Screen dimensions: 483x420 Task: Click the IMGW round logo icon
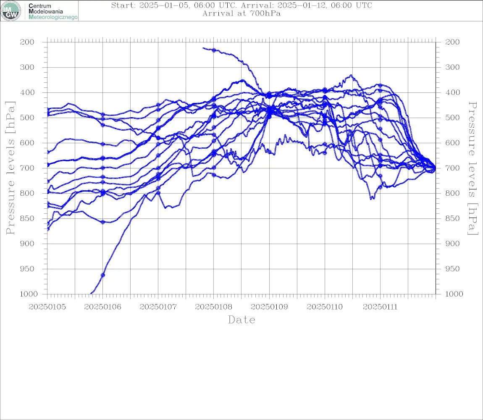[11, 11]
